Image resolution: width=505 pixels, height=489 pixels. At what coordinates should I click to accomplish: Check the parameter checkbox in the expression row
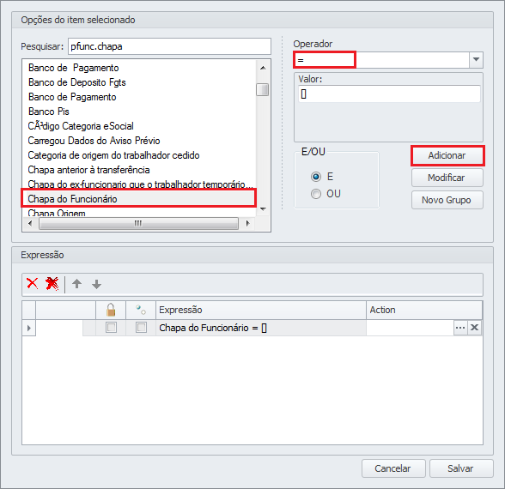pyautogui.click(x=141, y=328)
